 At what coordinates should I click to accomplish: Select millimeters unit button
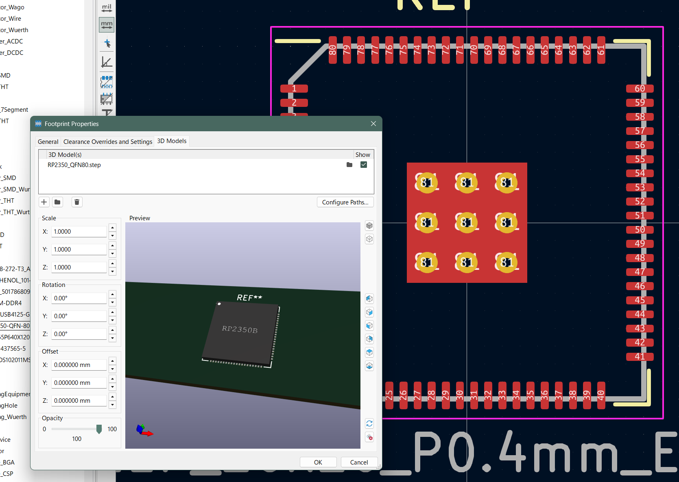(x=107, y=25)
